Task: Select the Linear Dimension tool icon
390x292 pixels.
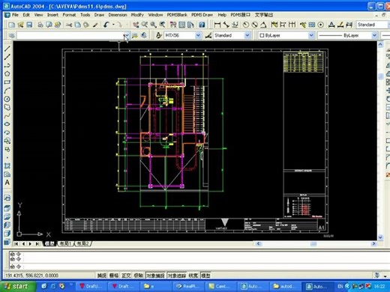Action: coord(217,25)
